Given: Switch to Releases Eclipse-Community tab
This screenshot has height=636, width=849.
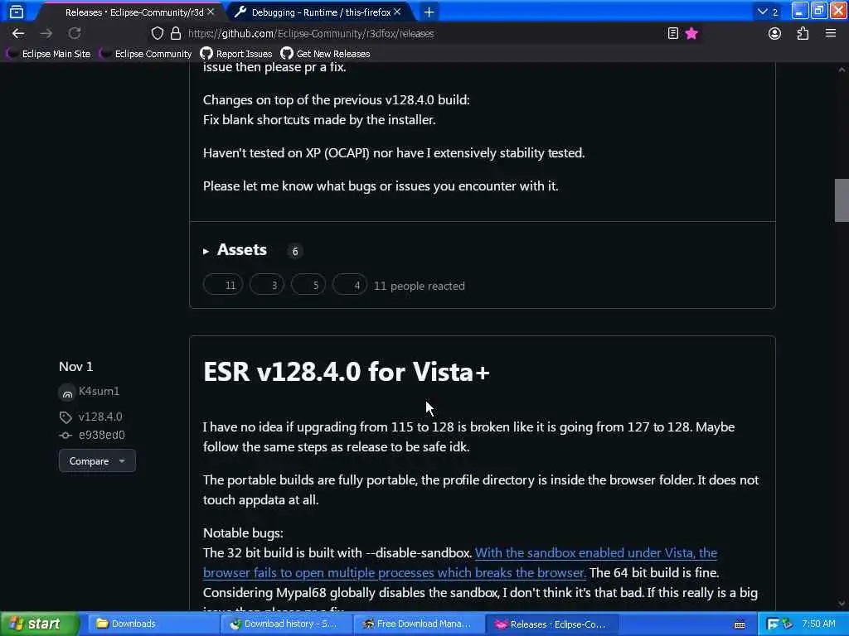Looking at the screenshot, I should click(133, 12).
